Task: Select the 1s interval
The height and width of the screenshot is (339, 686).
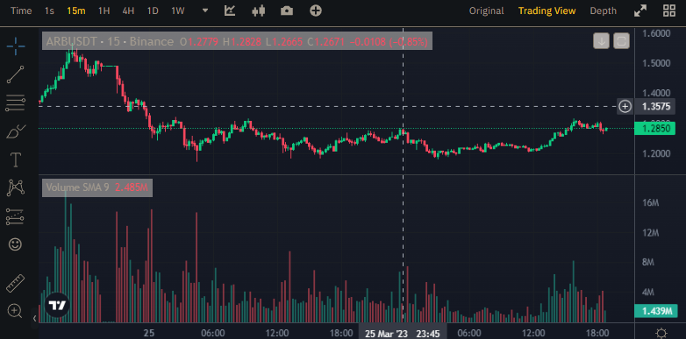Action: point(49,11)
